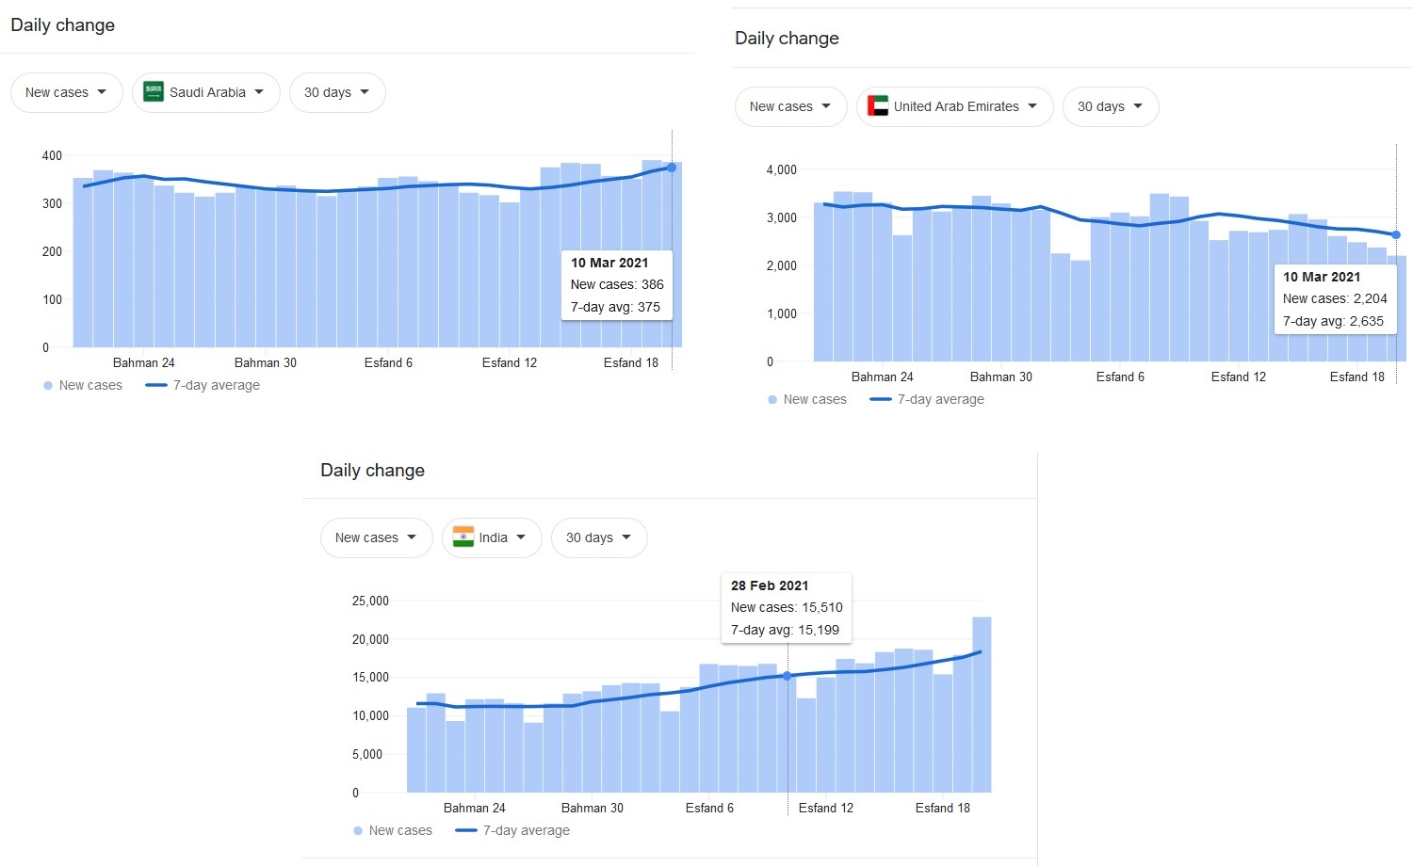The height and width of the screenshot is (866, 1413).
Task: Click the United Arab Emirates flag icon
Action: (x=878, y=106)
